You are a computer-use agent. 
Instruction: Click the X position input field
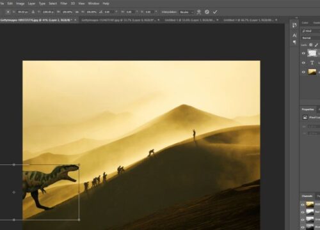tap(23, 12)
